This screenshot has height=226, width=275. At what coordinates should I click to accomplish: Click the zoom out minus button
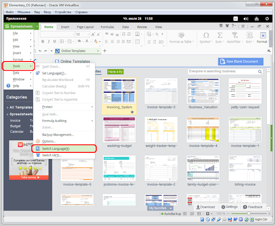click(228, 214)
